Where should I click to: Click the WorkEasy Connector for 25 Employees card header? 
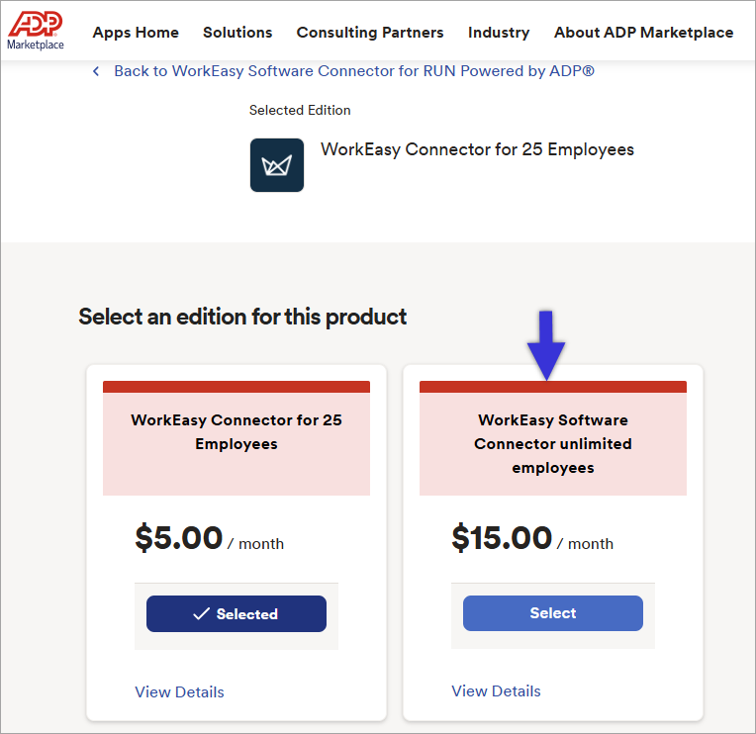[x=236, y=437]
